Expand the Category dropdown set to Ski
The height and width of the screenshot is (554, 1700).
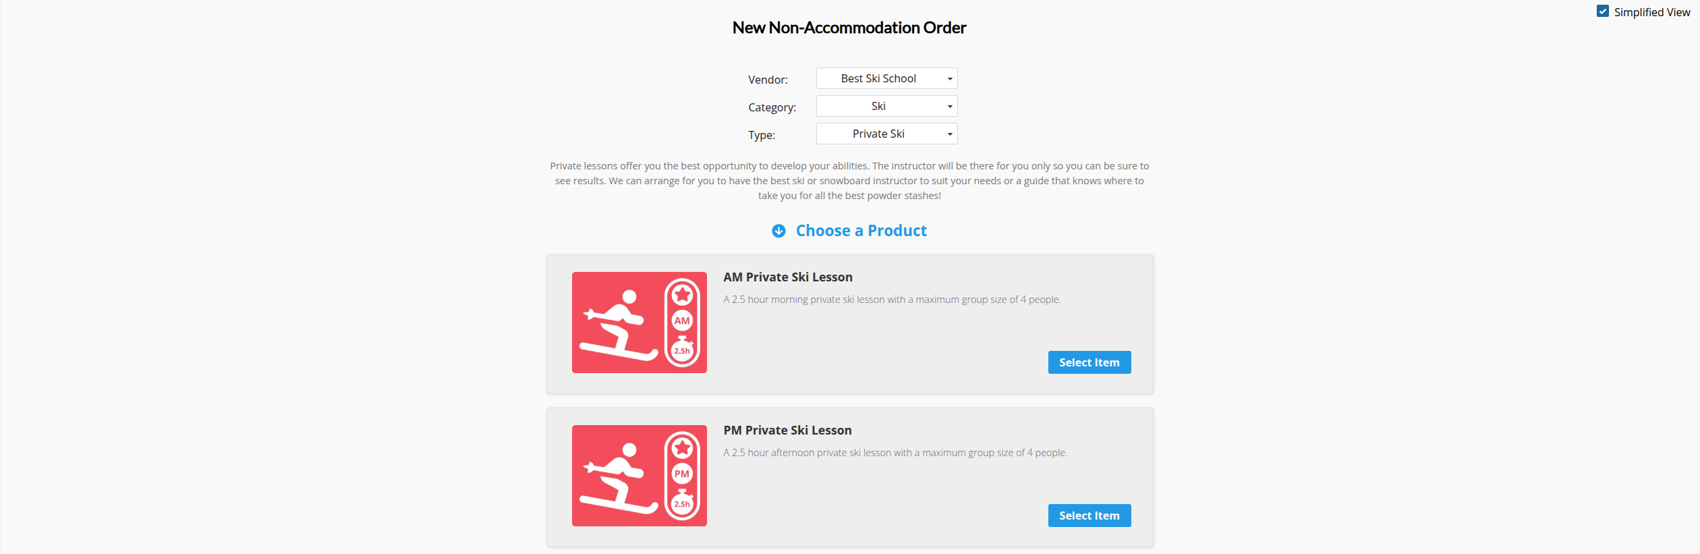click(886, 106)
